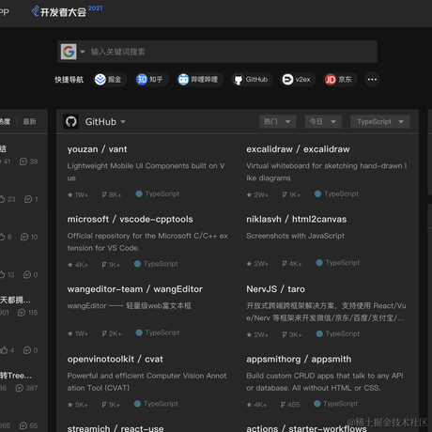
Task: Open the search engine dropdown arrow
Action: [83, 52]
